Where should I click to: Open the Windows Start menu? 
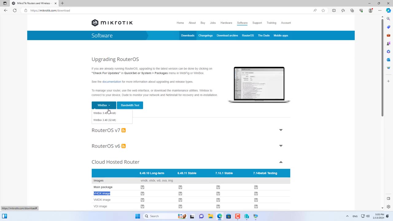pyautogui.click(x=138, y=216)
